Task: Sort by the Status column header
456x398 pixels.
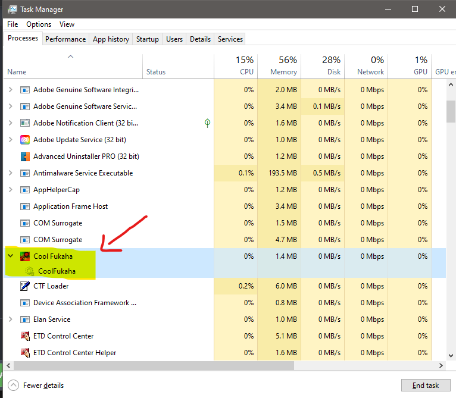Action: pos(178,67)
